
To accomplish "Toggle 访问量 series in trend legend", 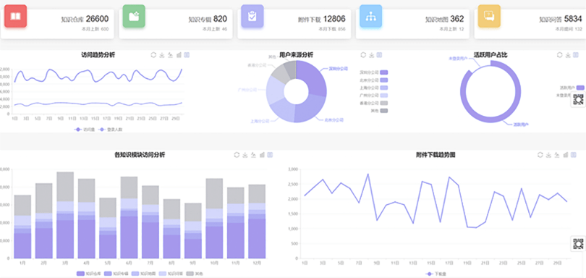I will pos(84,130).
